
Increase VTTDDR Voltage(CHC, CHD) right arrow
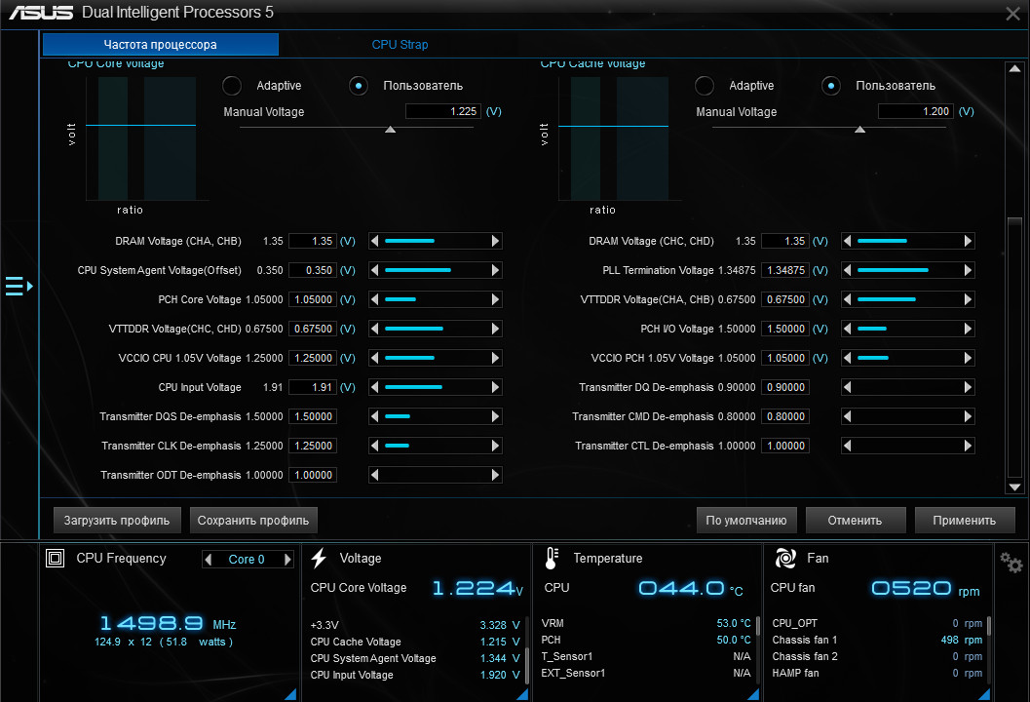[x=495, y=329]
